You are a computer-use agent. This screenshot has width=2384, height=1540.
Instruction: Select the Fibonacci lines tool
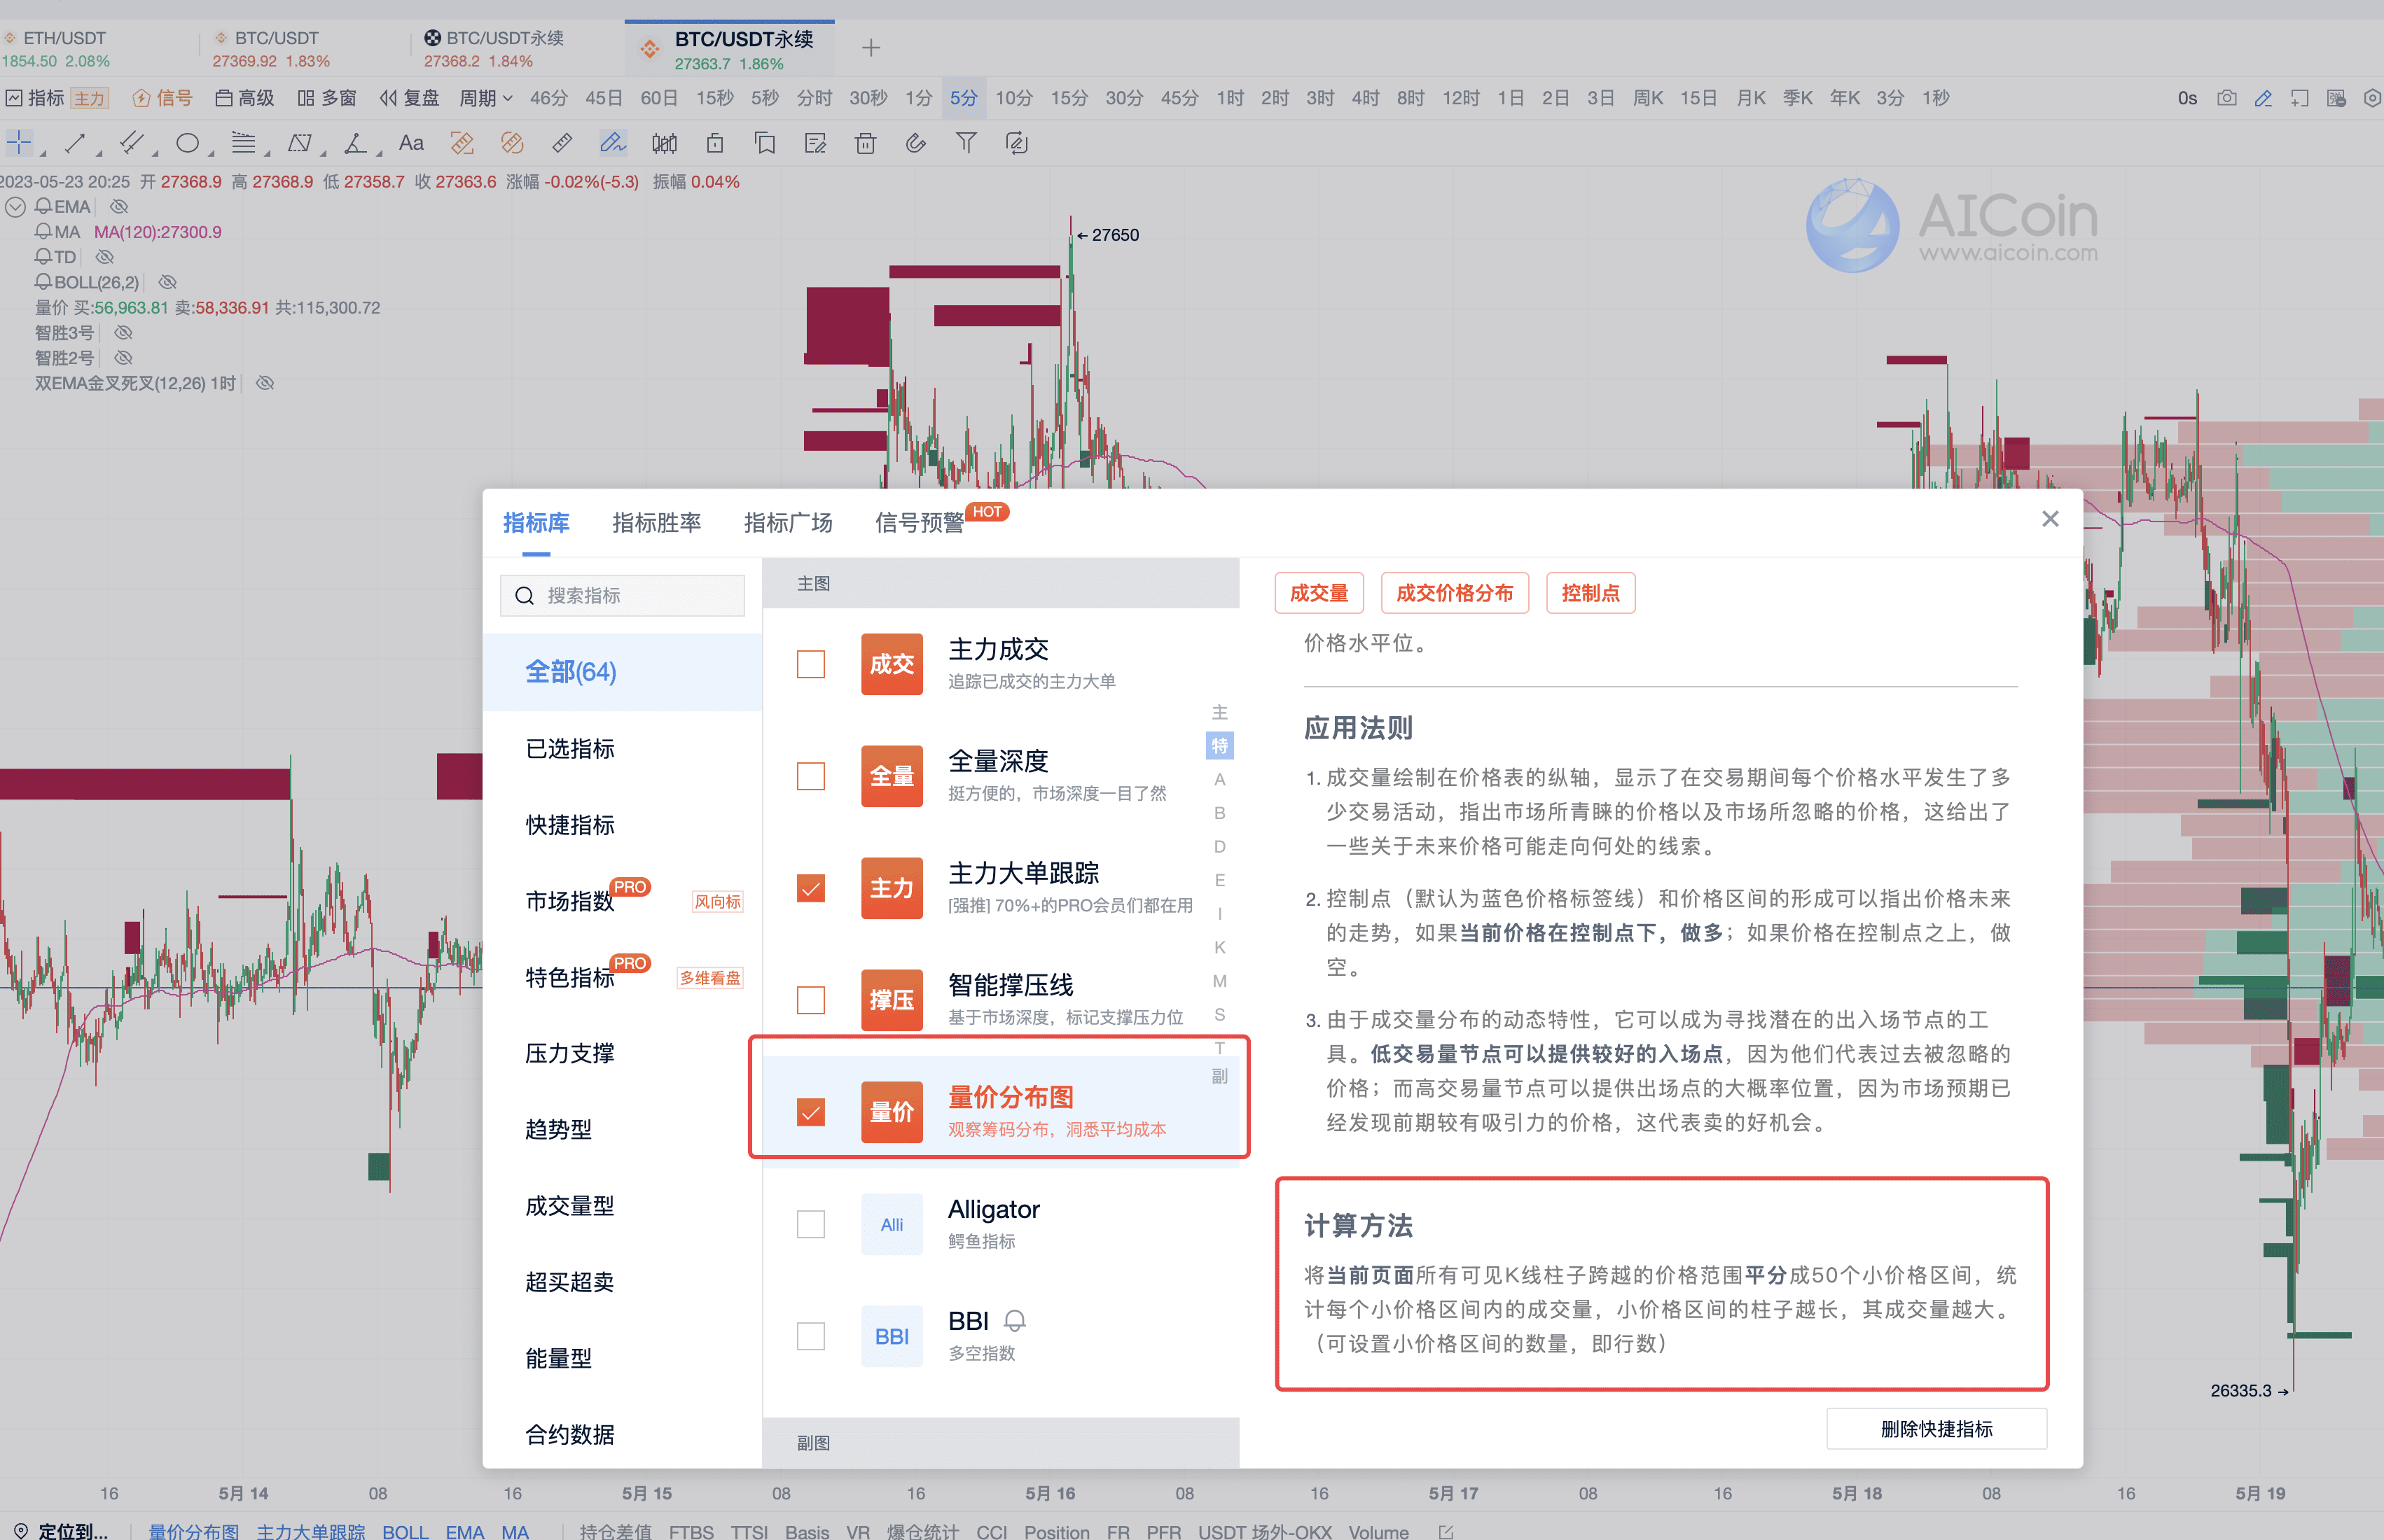[x=243, y=143]
